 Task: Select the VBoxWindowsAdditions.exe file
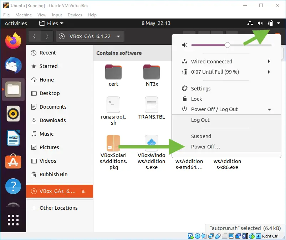point(152,153)
